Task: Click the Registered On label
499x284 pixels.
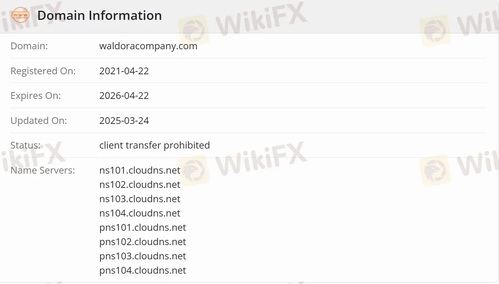Action: click(x=43, y=71)
